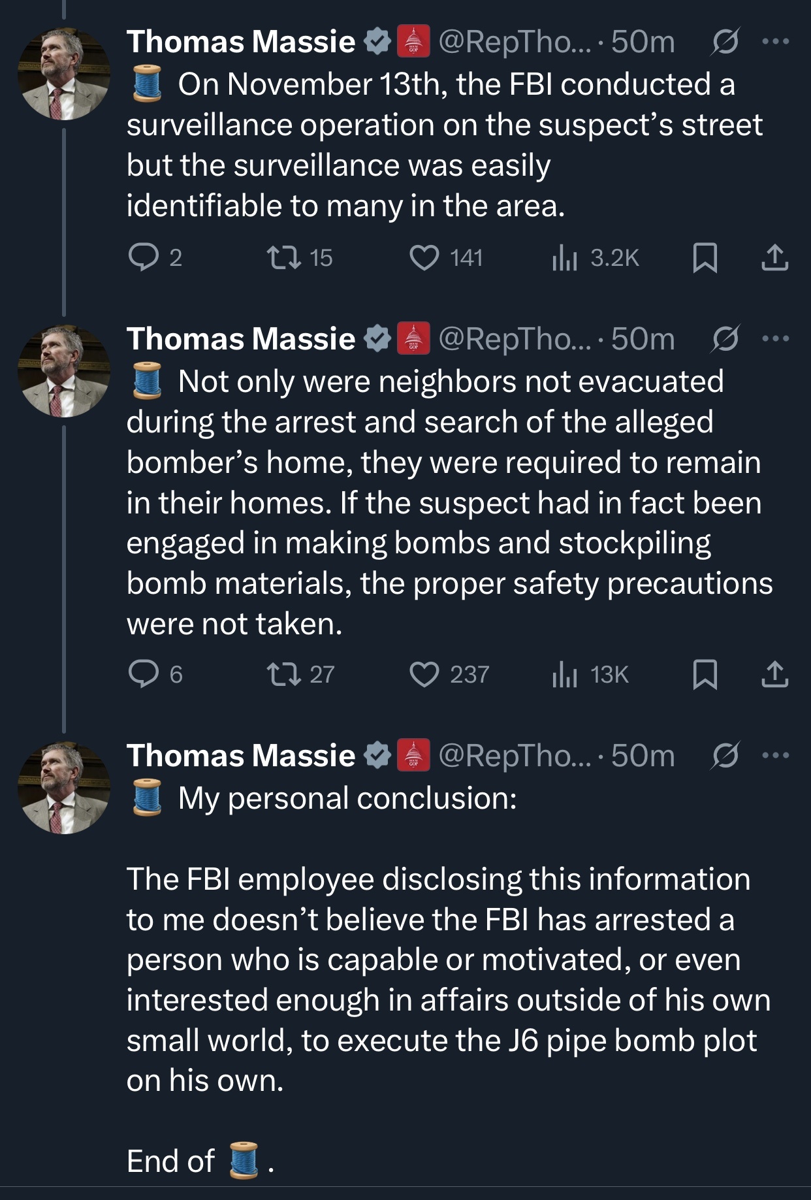Retweet the November 13th surveillance tweet

[x=285, y=257]
